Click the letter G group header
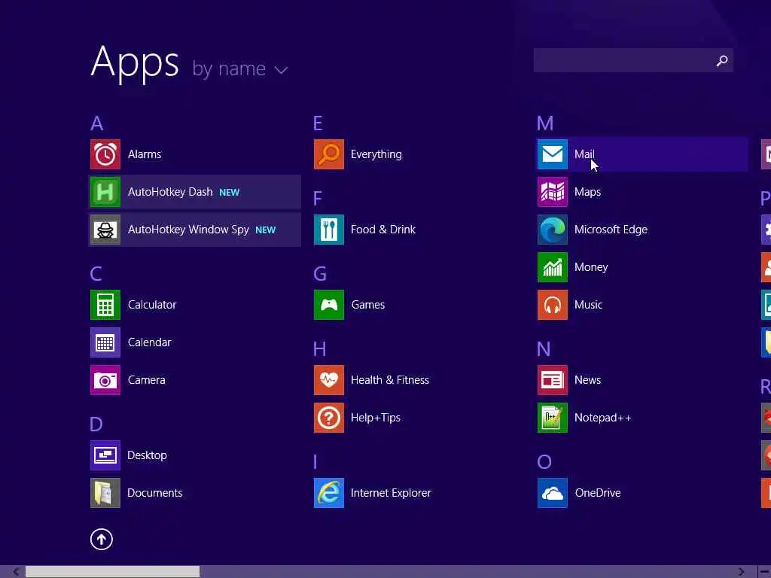 (320, 274)
